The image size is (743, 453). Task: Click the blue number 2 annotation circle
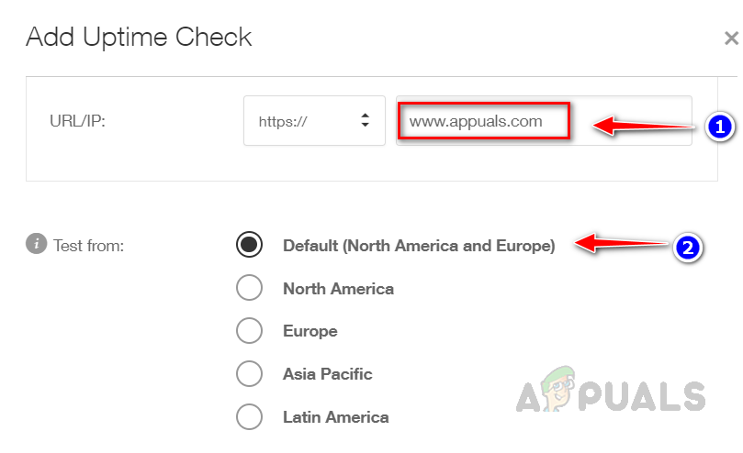click(689, 246)
